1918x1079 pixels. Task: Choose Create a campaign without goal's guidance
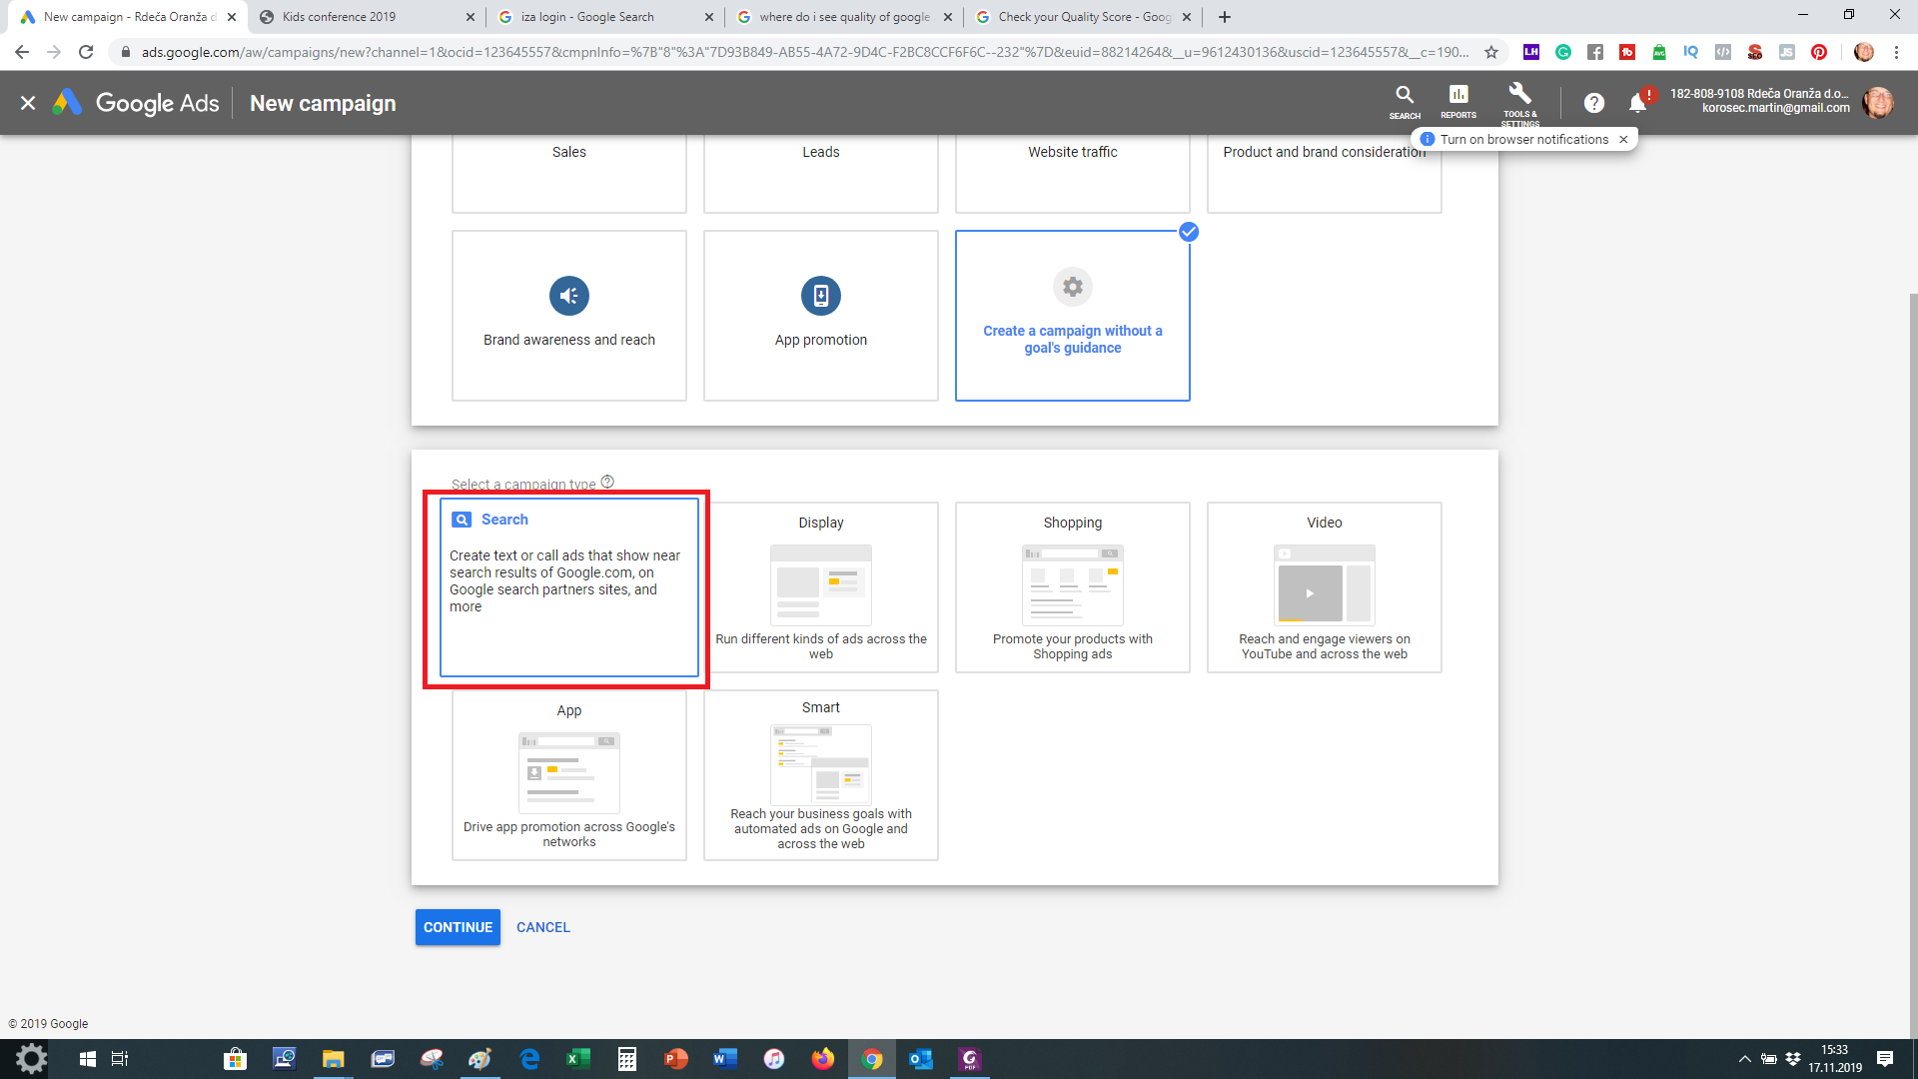pos(1073,316)
